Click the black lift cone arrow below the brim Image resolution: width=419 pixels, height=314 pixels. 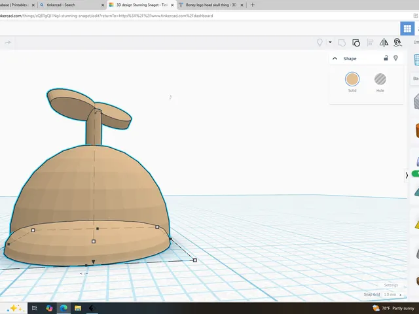(93, 262)
